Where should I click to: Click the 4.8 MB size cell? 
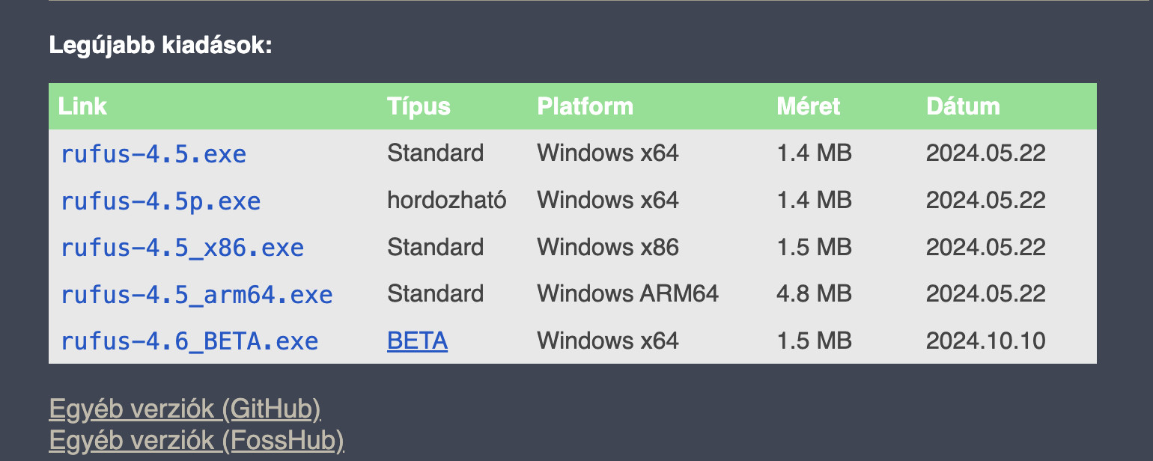(814, 293)
